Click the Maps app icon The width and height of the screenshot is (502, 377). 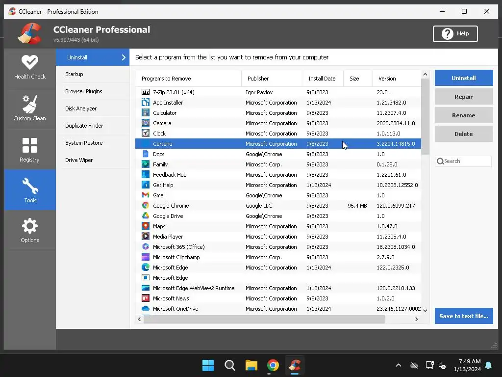pos(145,226)
